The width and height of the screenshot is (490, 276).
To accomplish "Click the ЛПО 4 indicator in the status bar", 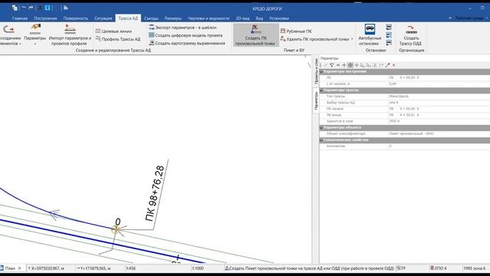I will coord(438,268).
